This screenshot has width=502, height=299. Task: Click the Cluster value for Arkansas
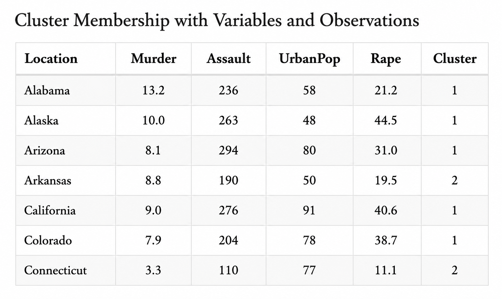[454, 180]
